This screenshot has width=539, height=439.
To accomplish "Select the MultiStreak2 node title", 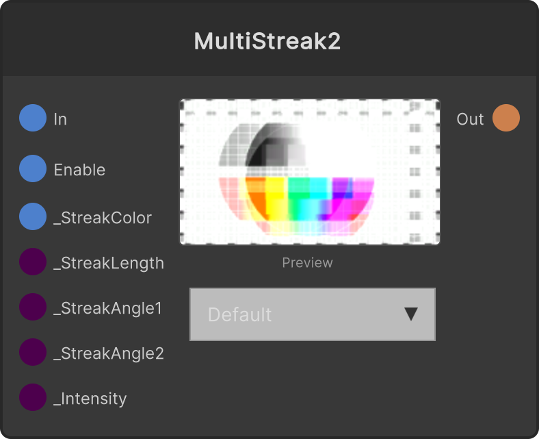I will click(267, 41).
